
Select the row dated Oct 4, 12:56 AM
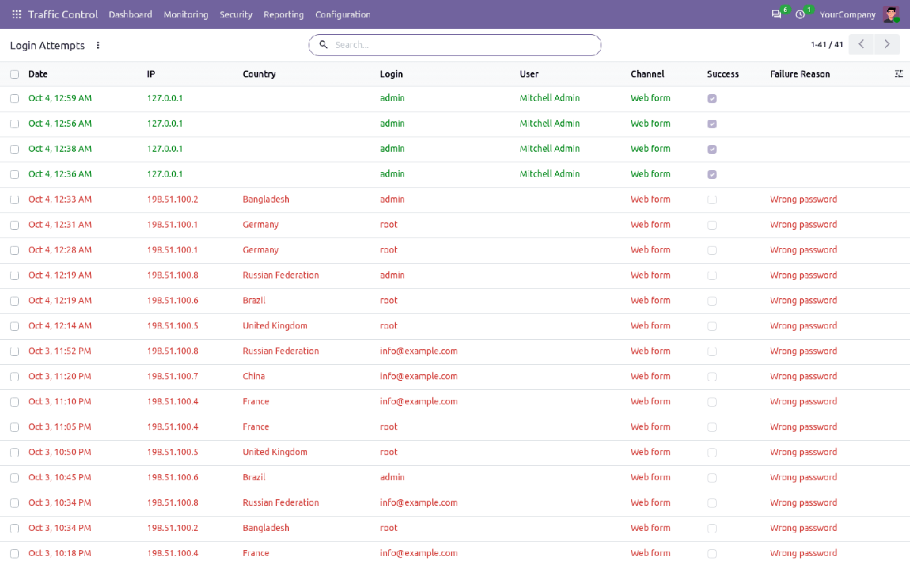14,124
